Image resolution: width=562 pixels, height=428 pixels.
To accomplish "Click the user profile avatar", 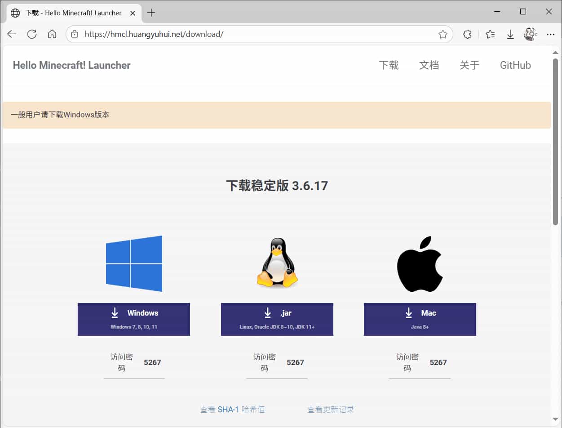I will (530, 34).
